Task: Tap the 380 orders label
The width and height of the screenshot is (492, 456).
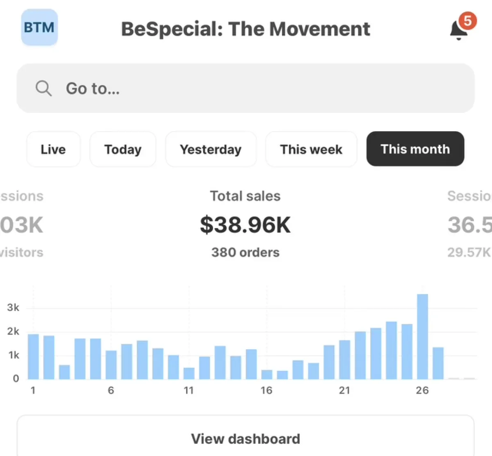Action: pyautogui.click(x=245, y=252)
